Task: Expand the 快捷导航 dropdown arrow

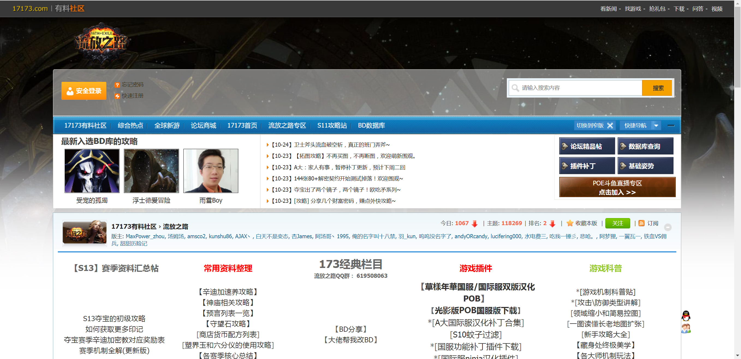Action: point(656,125)
